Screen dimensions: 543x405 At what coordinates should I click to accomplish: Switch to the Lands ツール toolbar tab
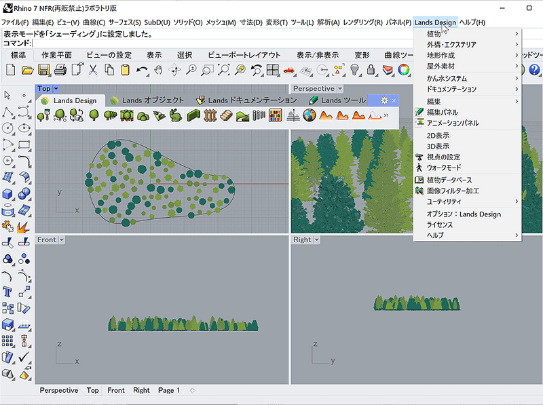337,100
